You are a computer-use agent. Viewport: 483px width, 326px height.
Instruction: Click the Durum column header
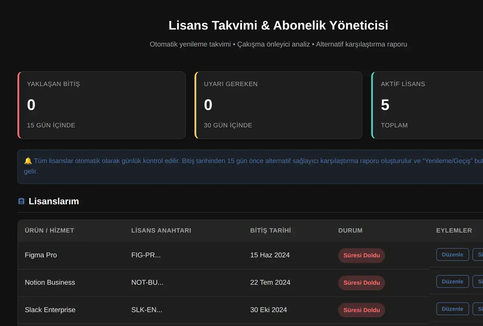(350, 230)
